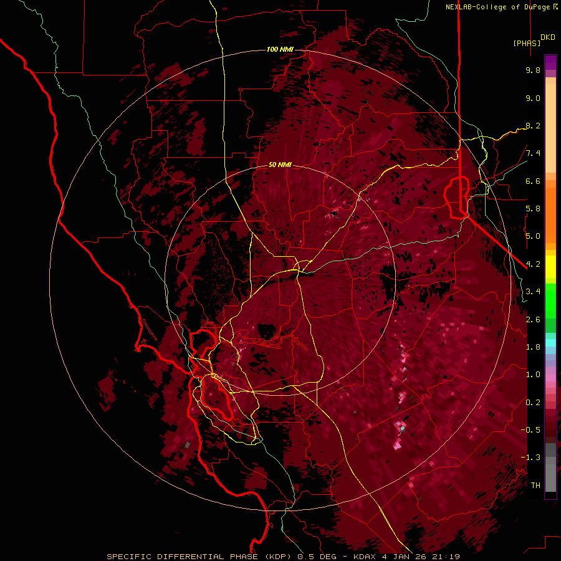Click the cyan swatch in the legend bar
Screen dimensions: 561x561
(550, 343)
